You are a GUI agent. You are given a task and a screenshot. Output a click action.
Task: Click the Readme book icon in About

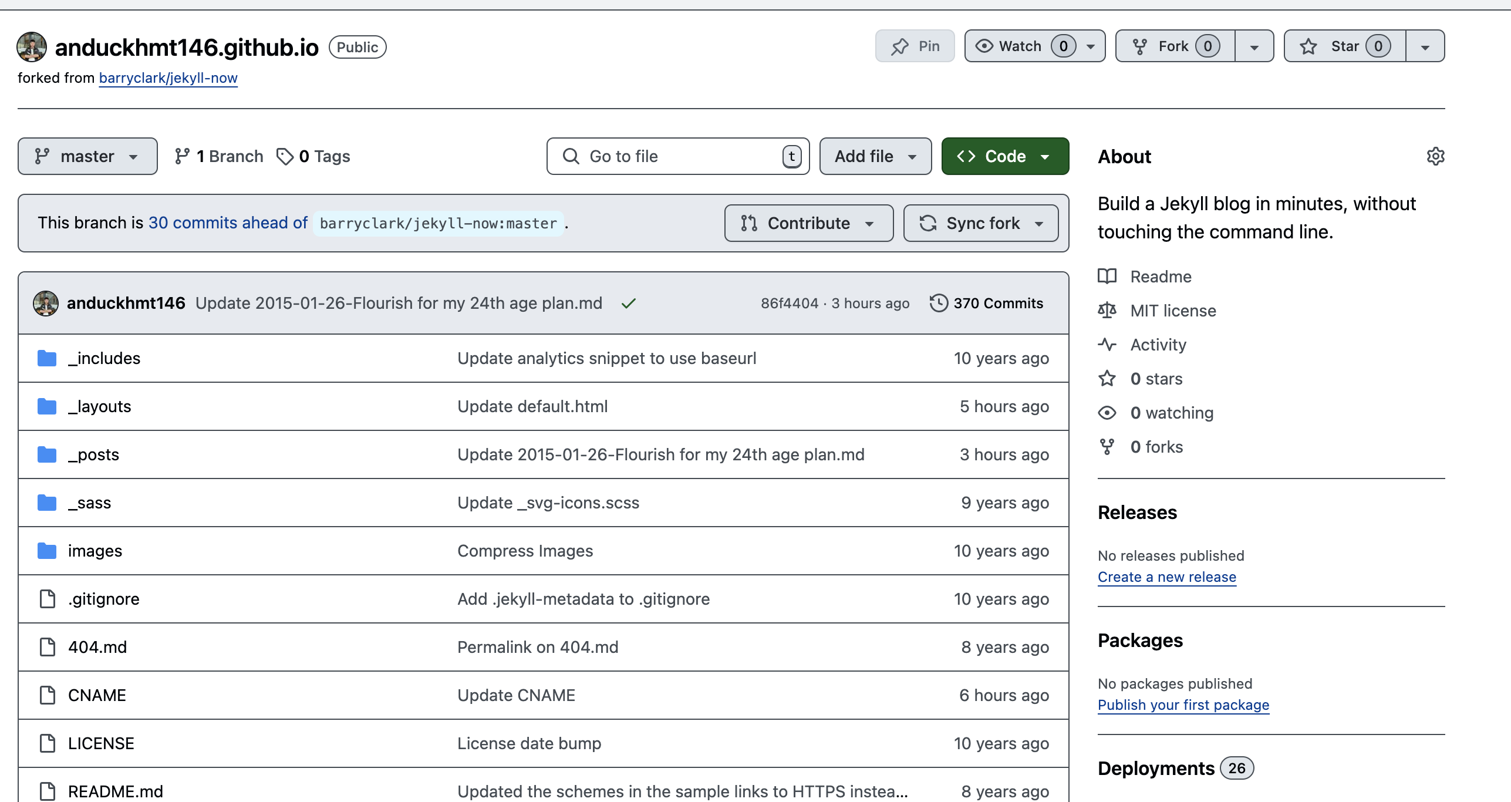tap(1107, 277)
